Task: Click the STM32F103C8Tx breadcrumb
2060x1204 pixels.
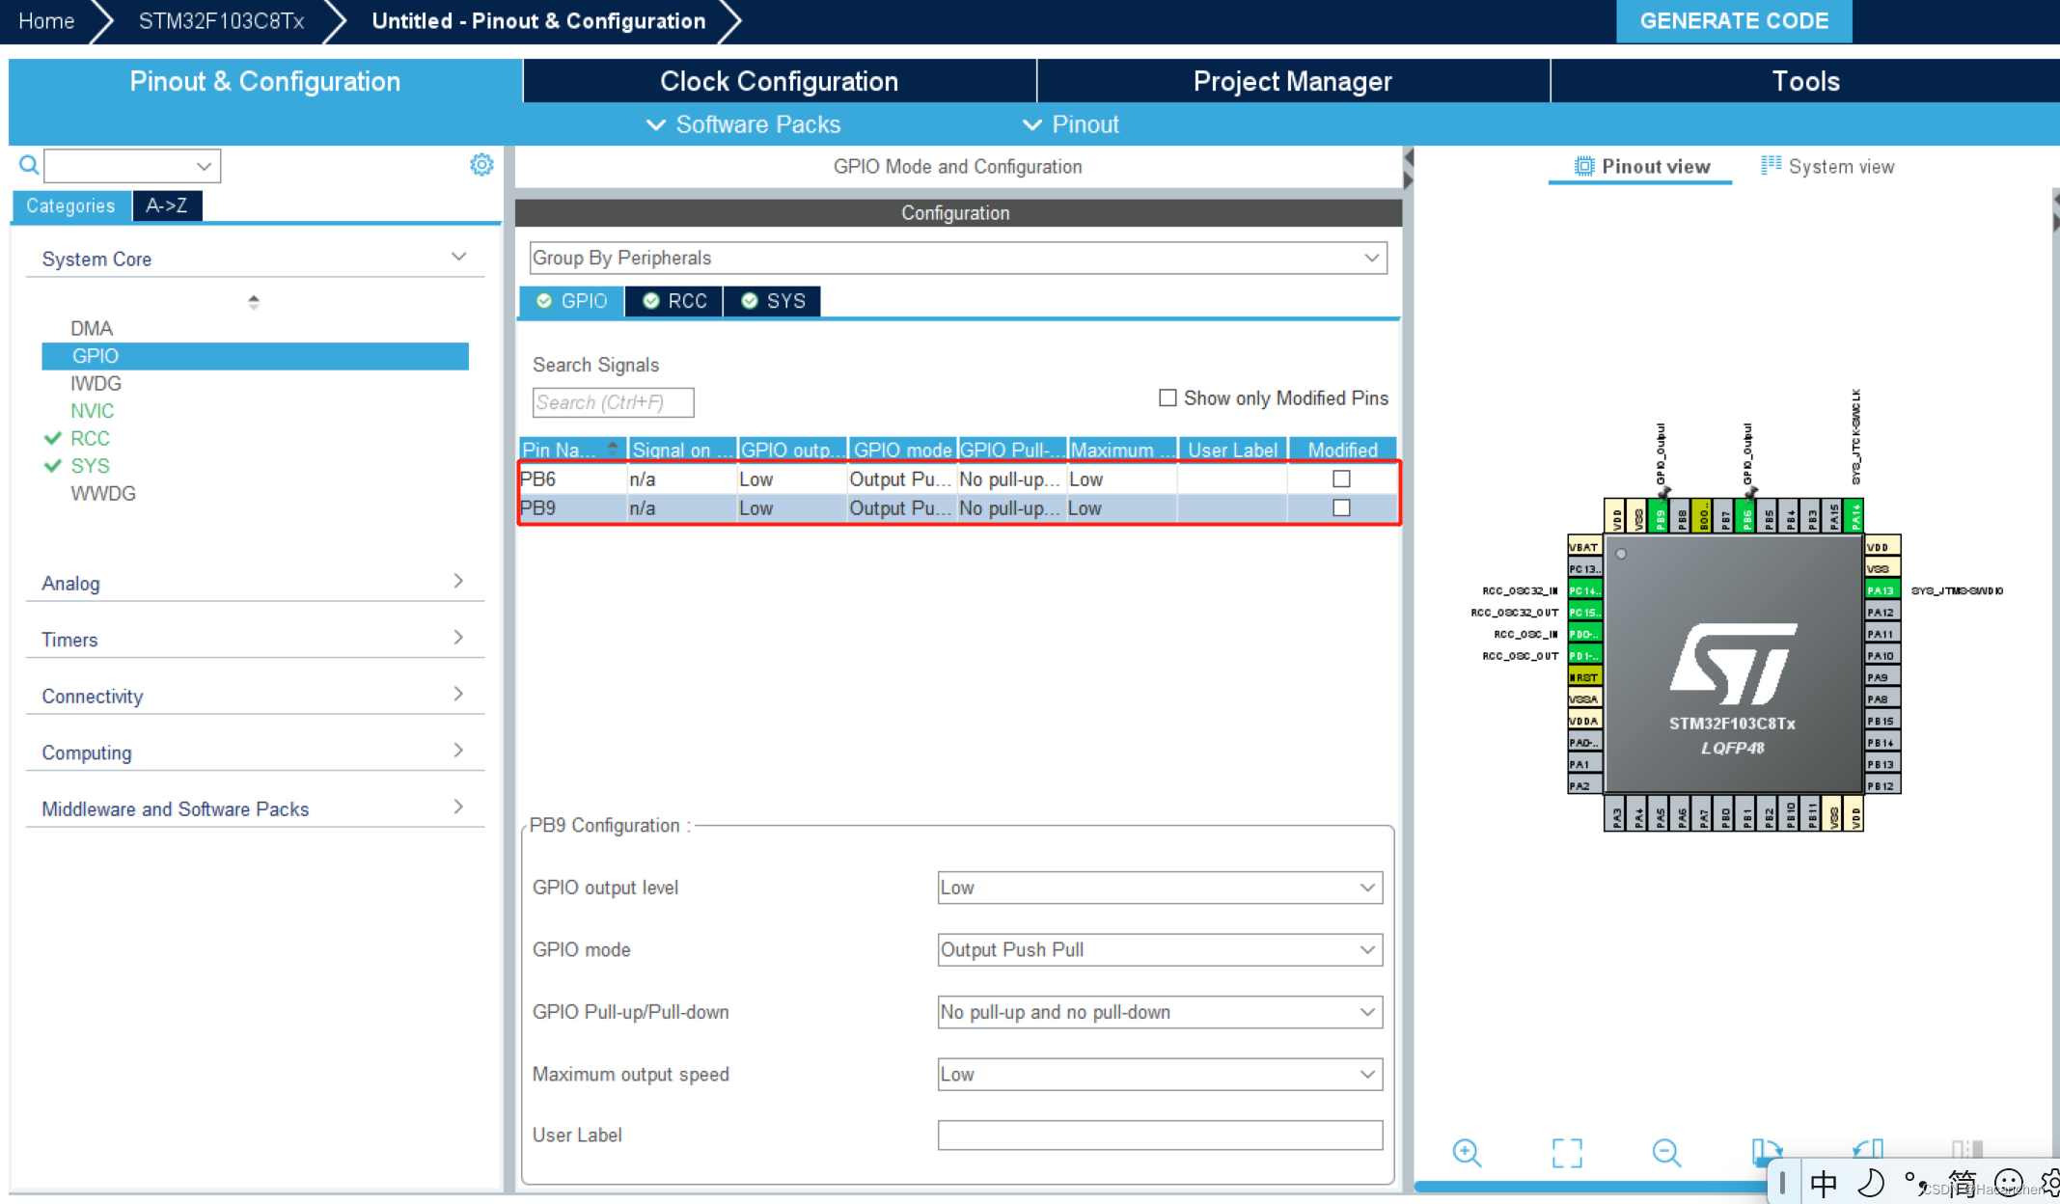Action: click(x=221, y=21)
